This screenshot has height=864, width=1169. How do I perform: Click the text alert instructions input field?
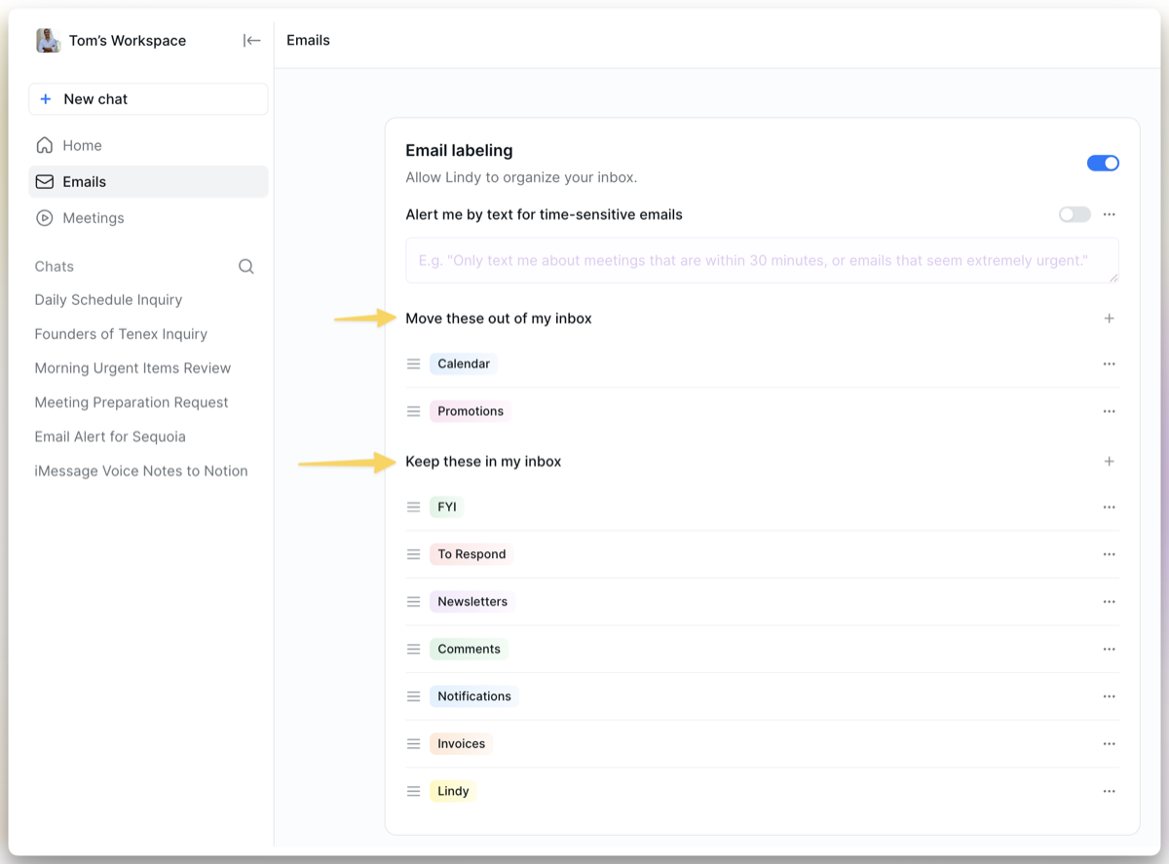pyautogui.click(x=761, y=260)
